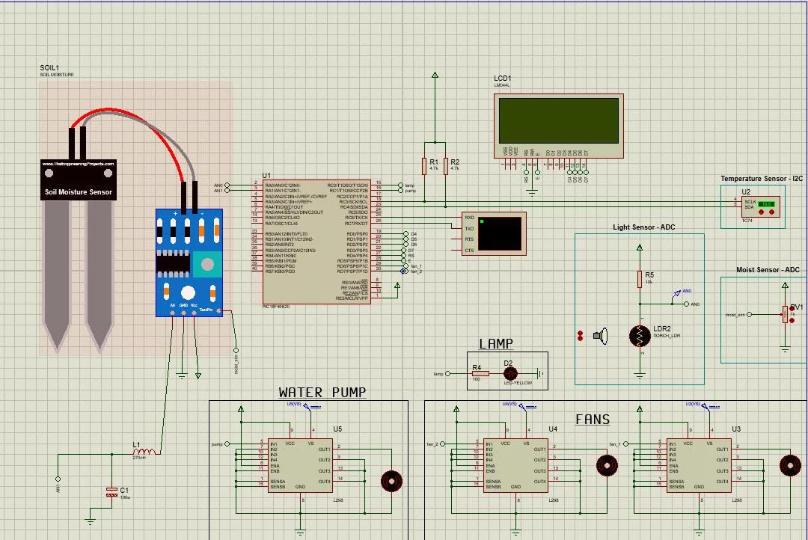Select the yellow LED D2
This screenshot has height=540, width=808.
[509, 373]
